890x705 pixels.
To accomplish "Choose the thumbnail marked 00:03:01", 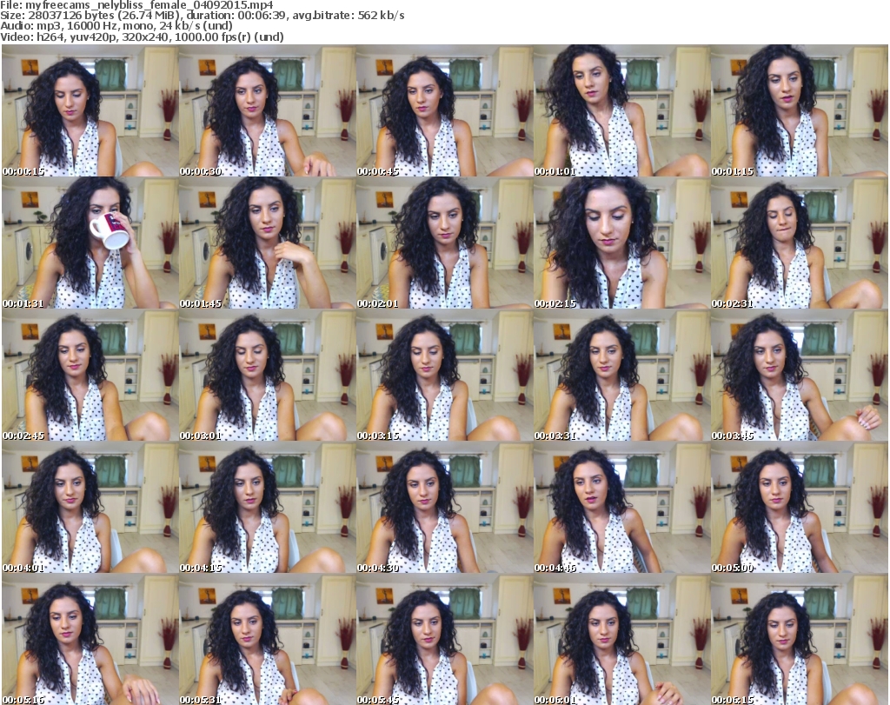I will coord(267,376).
